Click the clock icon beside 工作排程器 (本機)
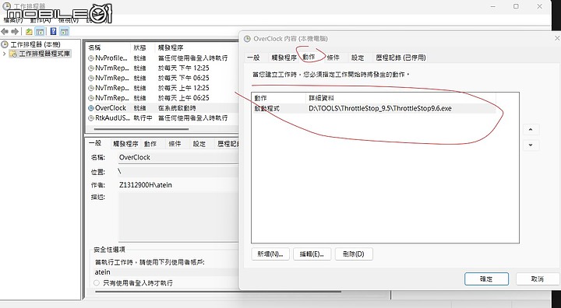The height and width of the screenshot is (308, 561). pyautogui.click(x=5, y=44)
